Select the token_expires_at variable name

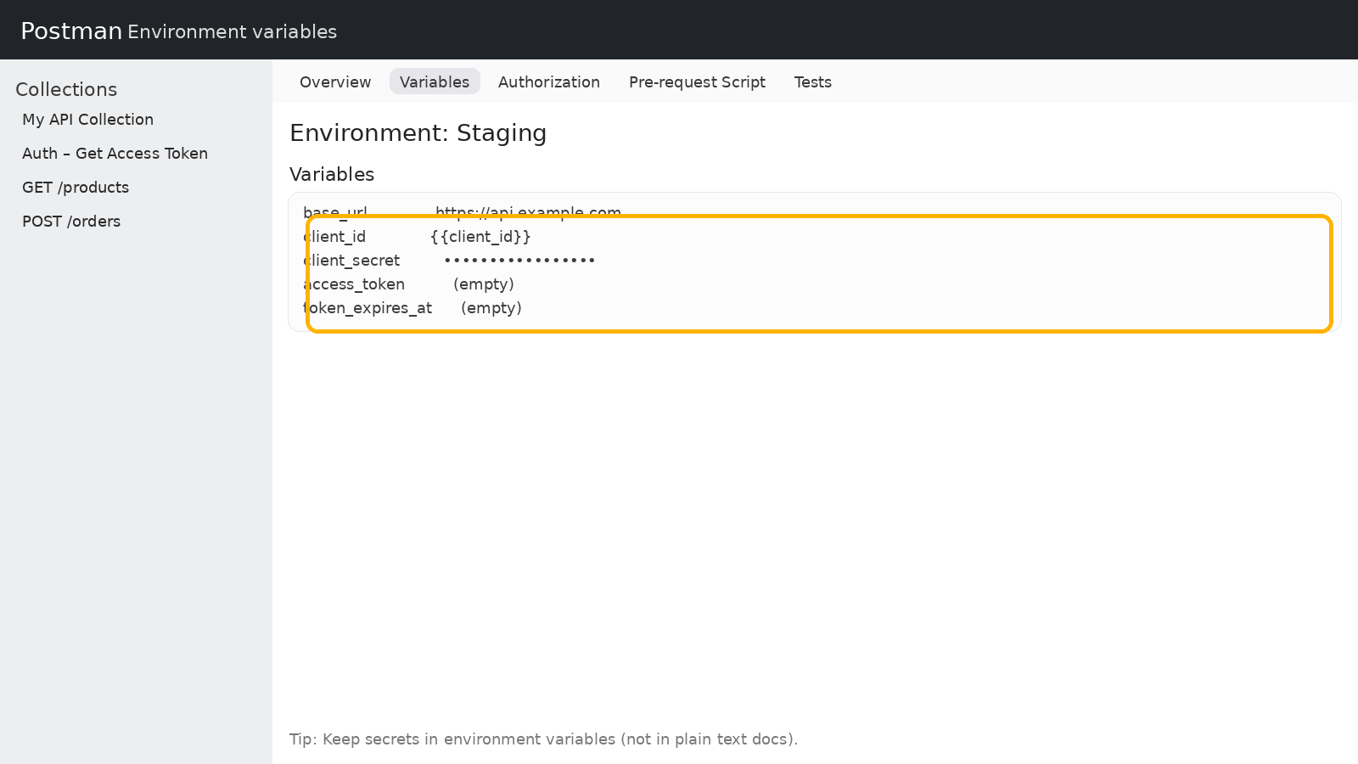point(368,308)
